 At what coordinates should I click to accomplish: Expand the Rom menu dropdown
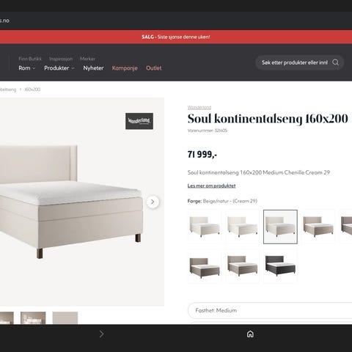pyautogui.click(x=27, y=68)
